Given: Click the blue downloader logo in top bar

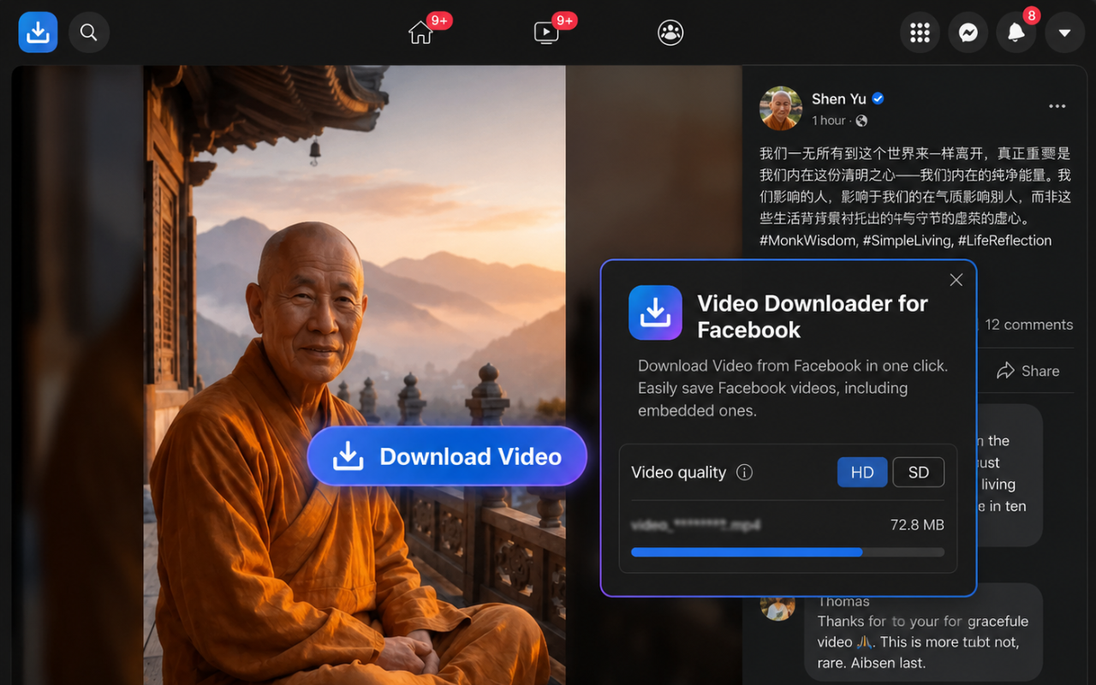Looking at the screenshot, I should tap(38, 33).
